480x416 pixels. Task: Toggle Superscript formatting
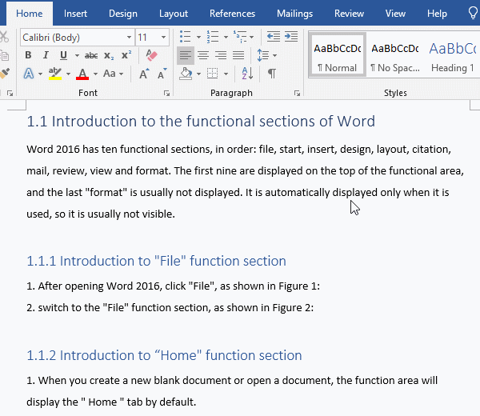point(126,55)
